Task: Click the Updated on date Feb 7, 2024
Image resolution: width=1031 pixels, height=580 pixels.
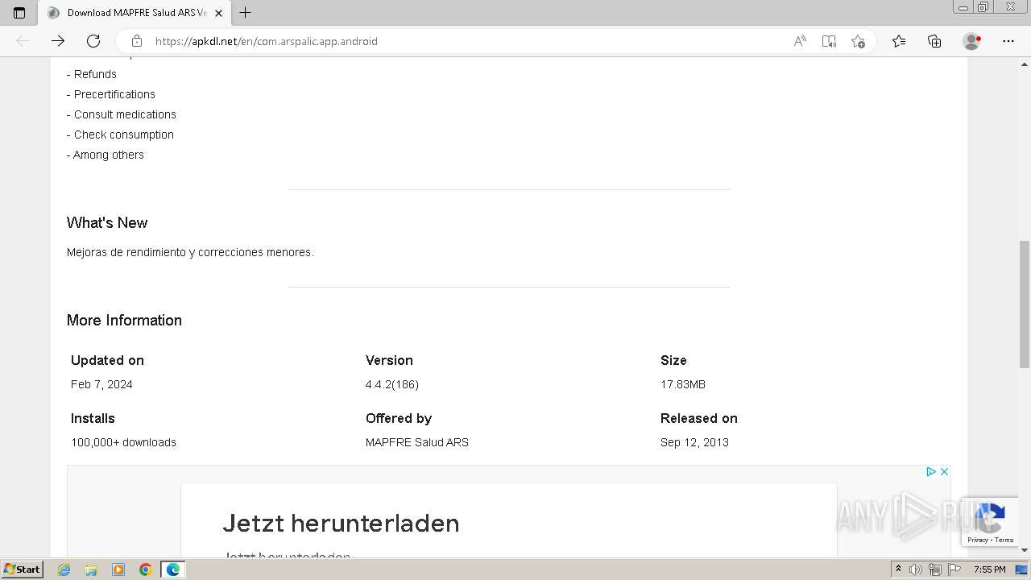Action: 101,384
